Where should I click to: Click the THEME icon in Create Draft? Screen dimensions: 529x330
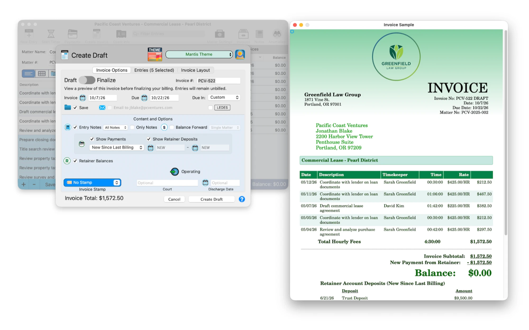[x=155, y=54]
